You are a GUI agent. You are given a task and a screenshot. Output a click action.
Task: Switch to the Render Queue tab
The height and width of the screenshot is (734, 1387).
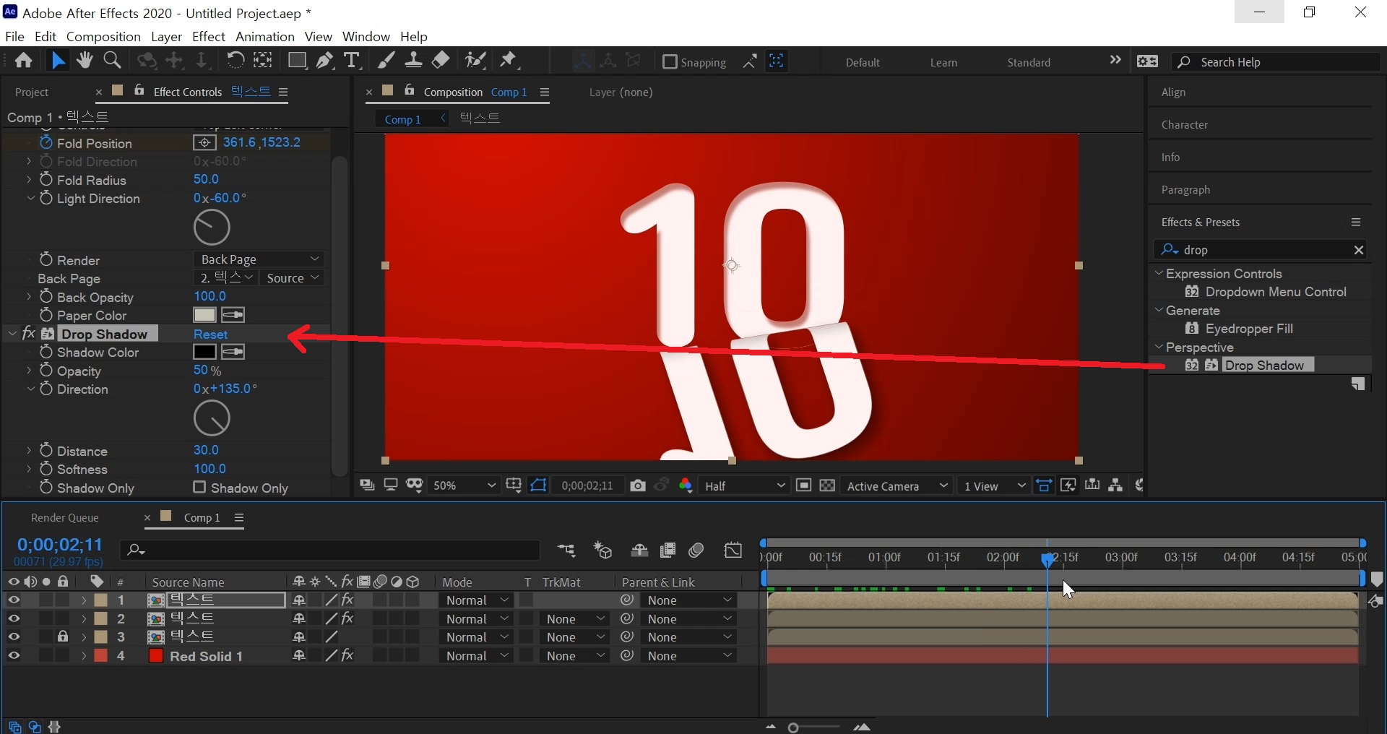65,518
